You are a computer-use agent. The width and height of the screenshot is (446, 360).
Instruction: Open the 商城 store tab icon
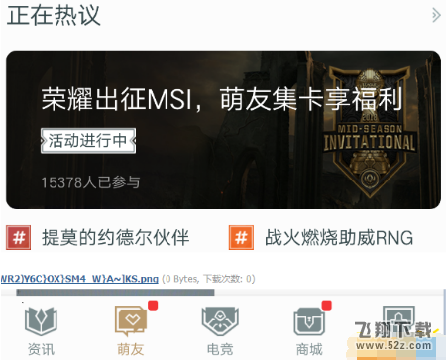(309, 322)
